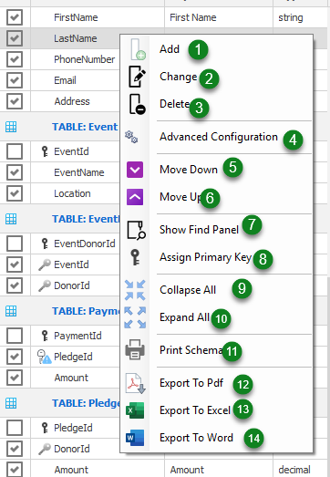Click the Amount display name cell

click(x=187, y=470)
